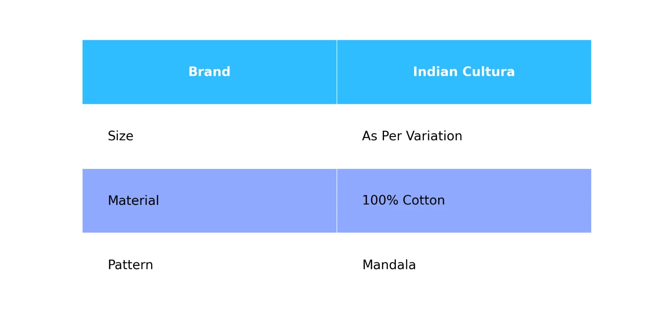Click the column divider in the blue header row
657x334 pixels.
tap(337, 72)
